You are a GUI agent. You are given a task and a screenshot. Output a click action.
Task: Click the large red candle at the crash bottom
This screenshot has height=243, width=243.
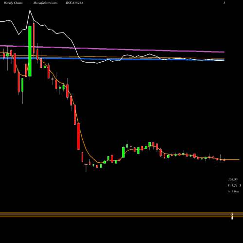(78, 136)
